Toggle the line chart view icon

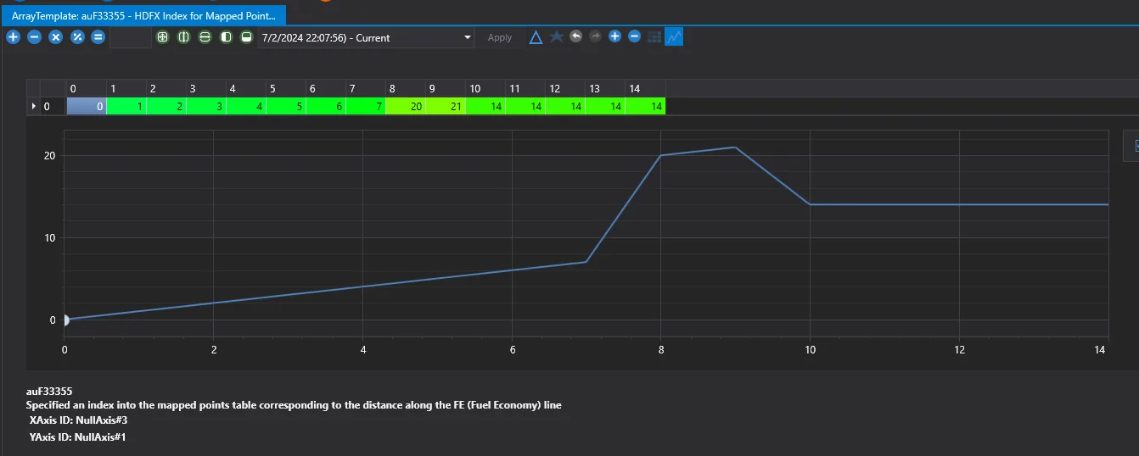tap(674, 36)
